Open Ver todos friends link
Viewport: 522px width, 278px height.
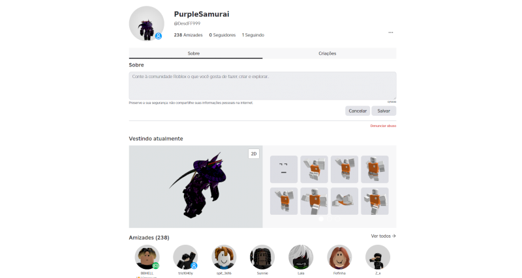click(x=383, y=236)
